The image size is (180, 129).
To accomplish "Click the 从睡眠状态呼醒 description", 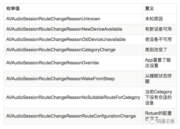I will 158,79.
